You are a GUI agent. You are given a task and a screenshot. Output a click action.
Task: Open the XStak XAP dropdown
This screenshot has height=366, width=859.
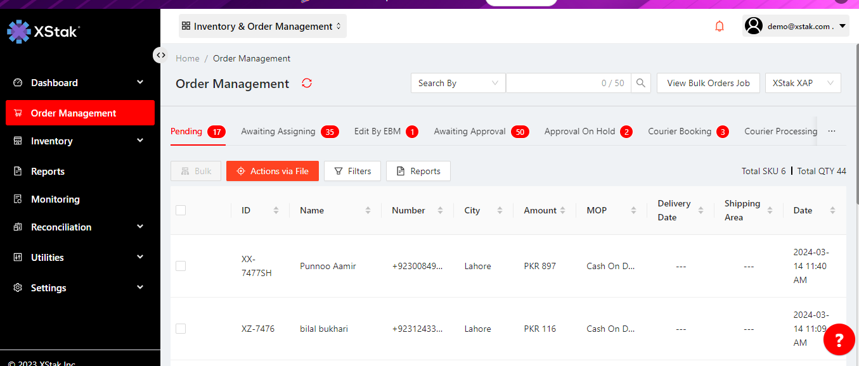coord(803,83)
